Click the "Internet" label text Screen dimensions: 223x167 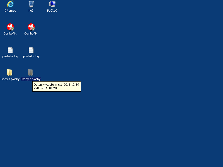pyautogui.click(x=10, y=11)
